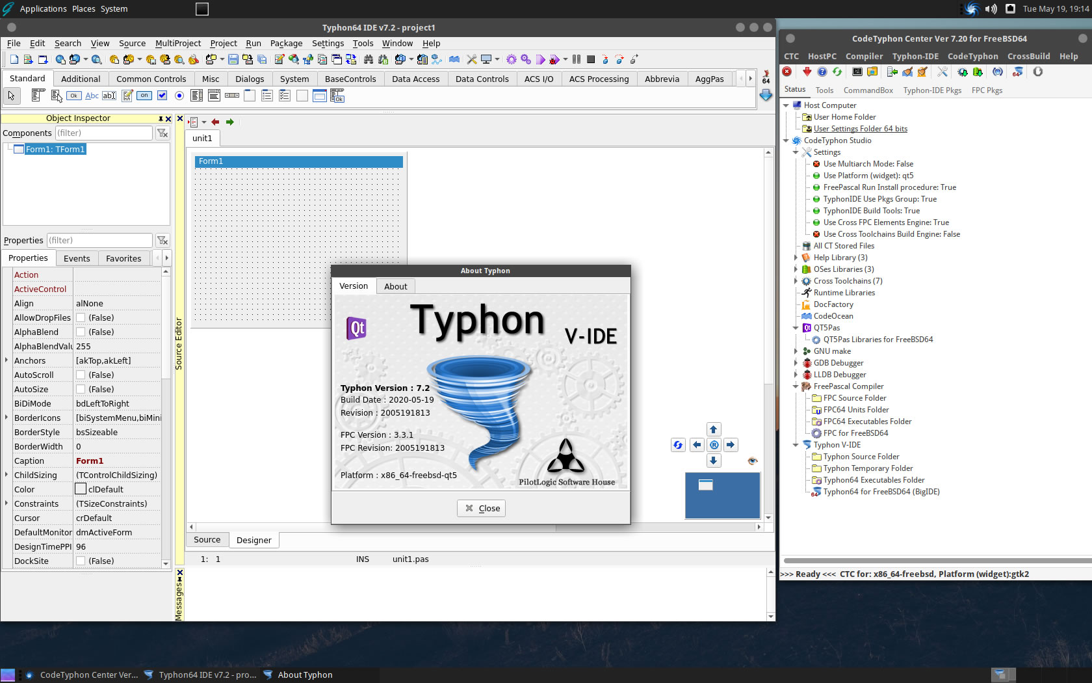The height and width of the screenshot is (683, 1092).
Task: Click the Step Into debug icon
Action: click(x=605, y=59)
